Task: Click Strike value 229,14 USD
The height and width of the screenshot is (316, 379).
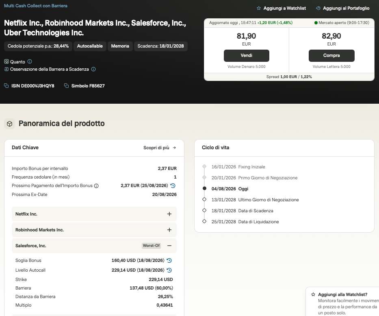Action: (161, 279)
